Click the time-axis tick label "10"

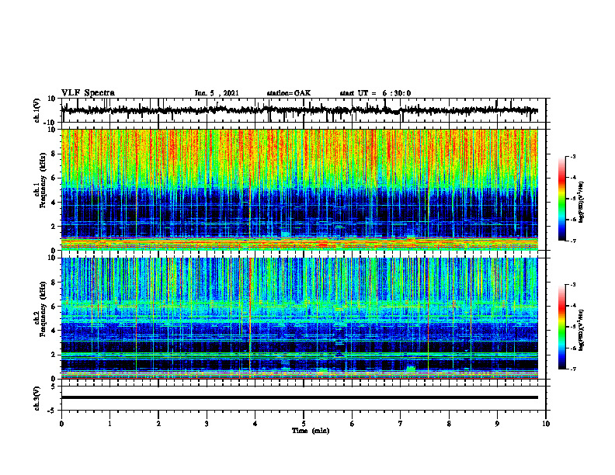[x=546, y=424]
